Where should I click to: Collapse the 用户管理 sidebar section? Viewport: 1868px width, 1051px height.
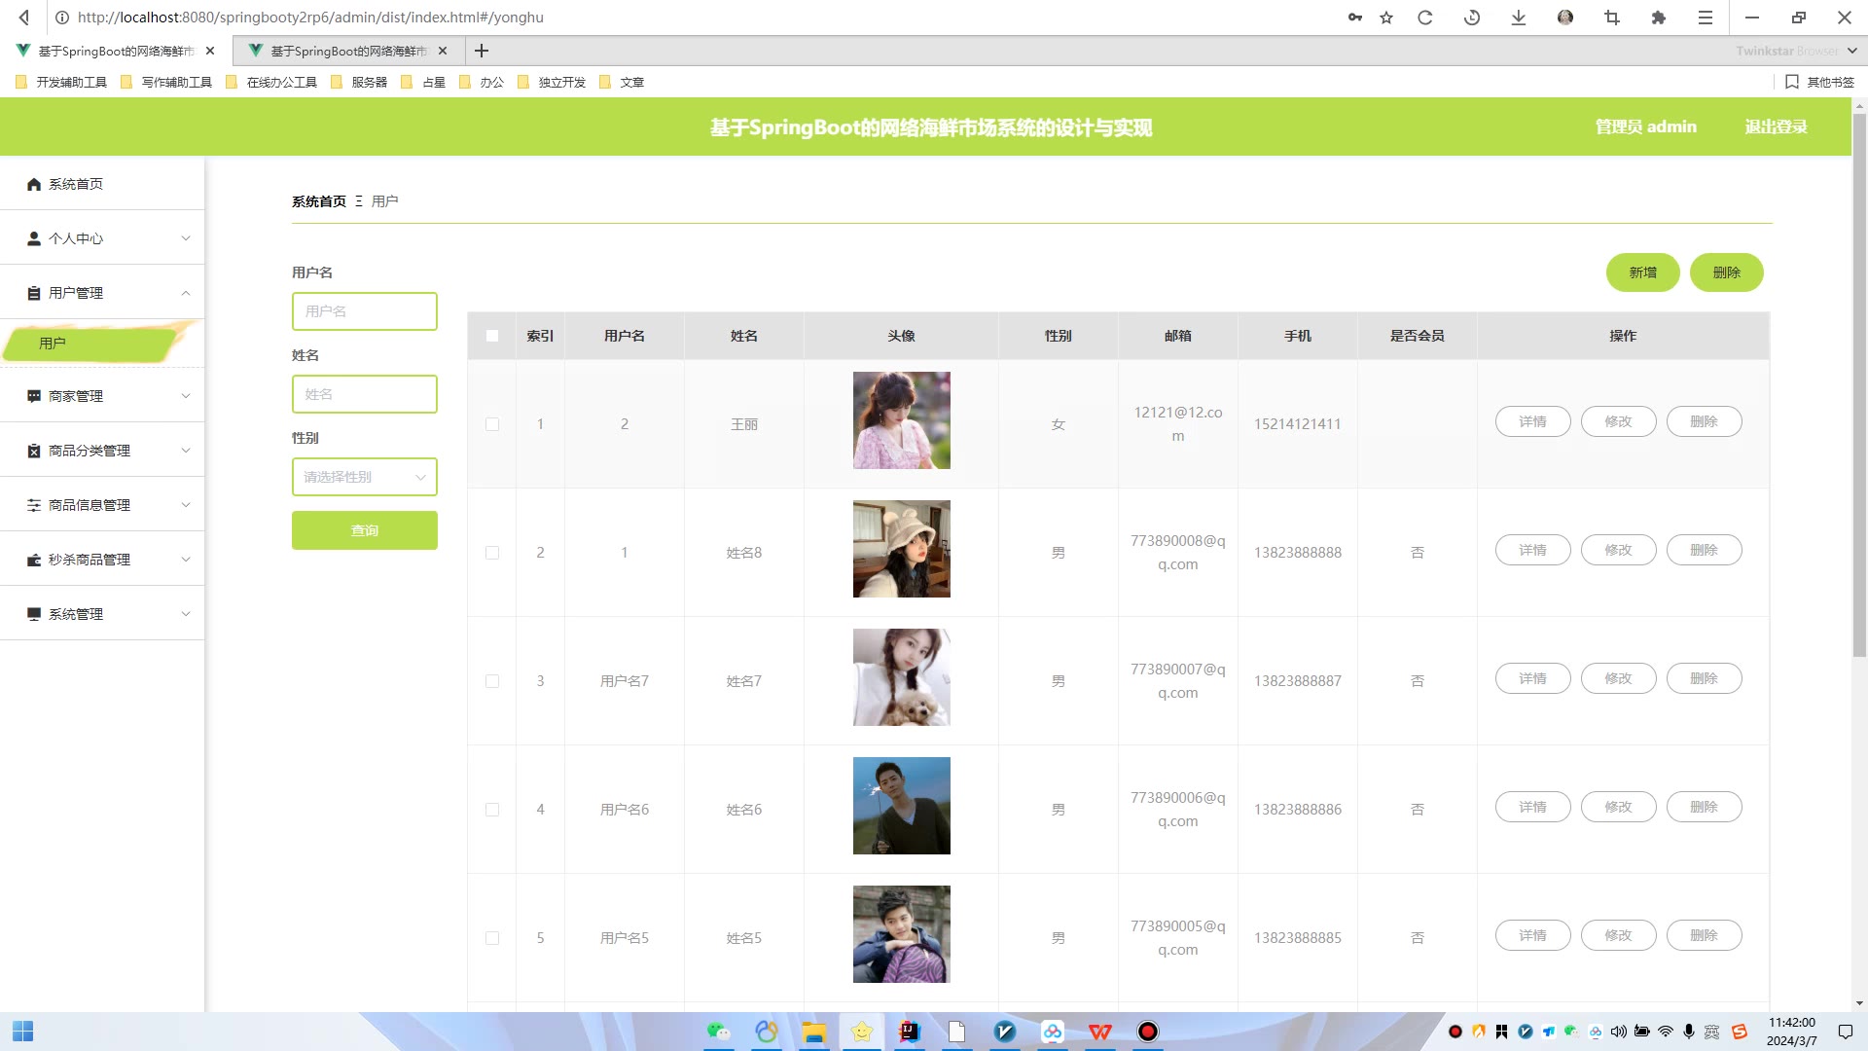pos(102,293)
